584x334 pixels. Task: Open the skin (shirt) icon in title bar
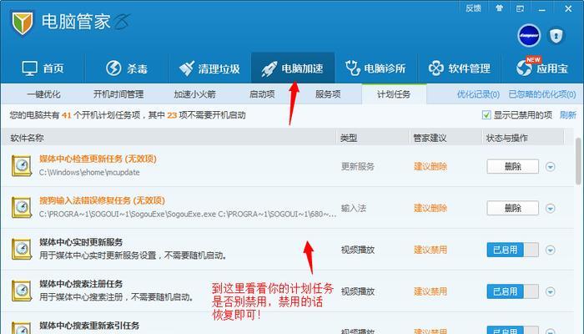click(x=500, y=8)
